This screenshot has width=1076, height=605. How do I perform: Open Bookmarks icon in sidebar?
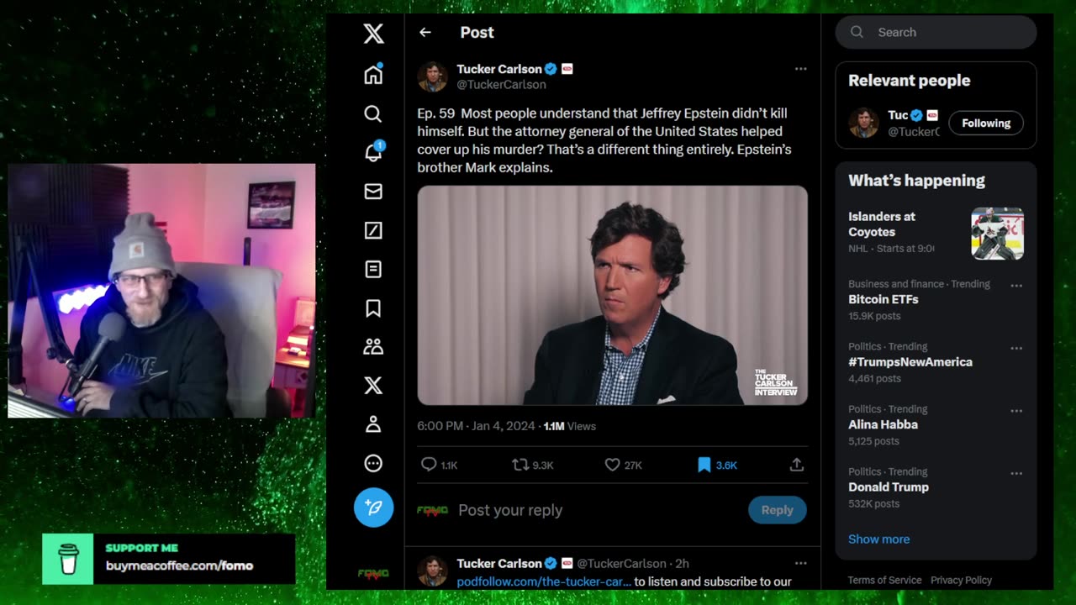373,308
